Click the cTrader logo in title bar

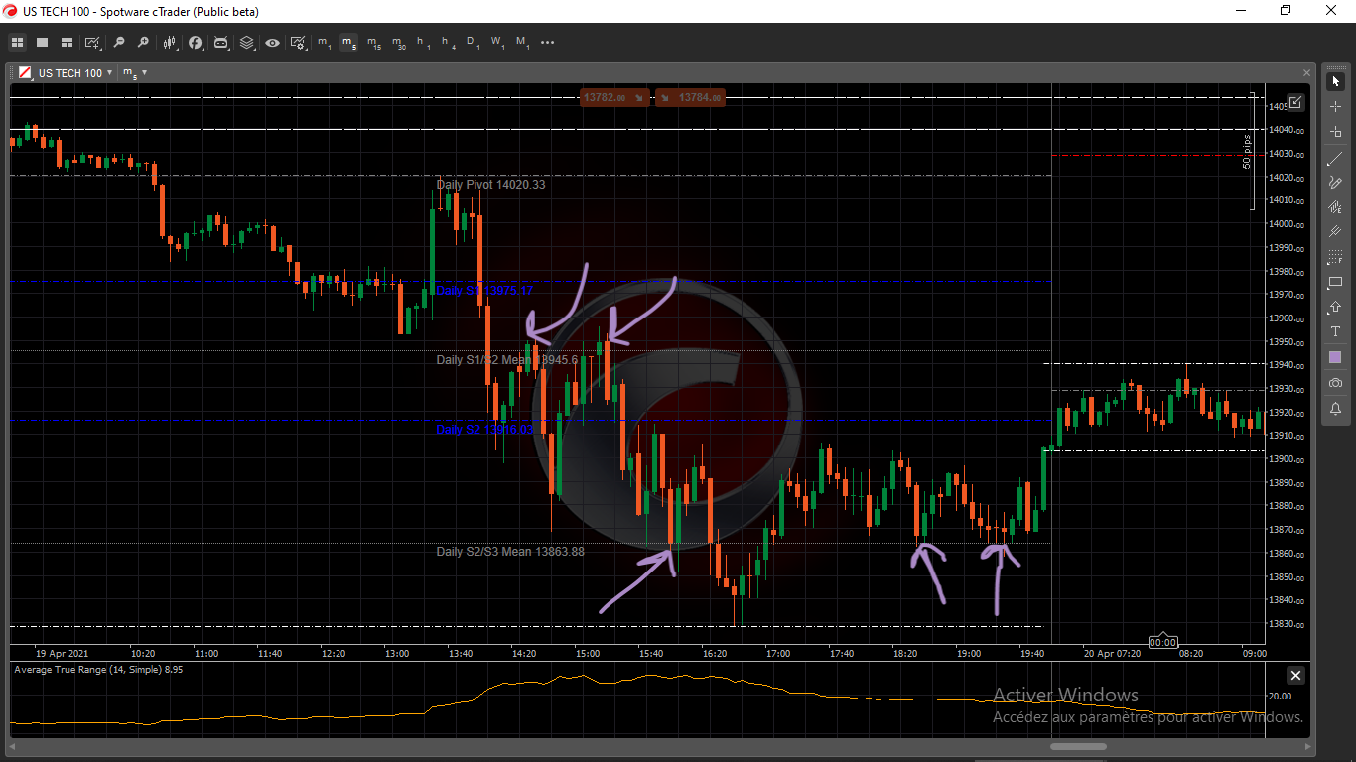tap(11, 10)
